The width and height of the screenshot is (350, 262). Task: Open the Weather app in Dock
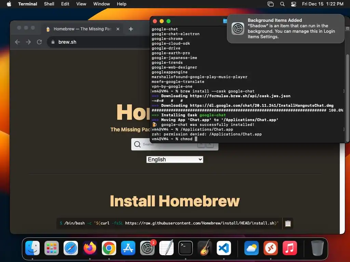(251, 248)
